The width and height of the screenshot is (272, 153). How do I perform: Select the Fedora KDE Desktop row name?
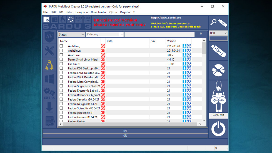tap(84, 68)
